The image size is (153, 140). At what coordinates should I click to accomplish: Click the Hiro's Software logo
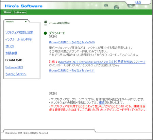pos(23,6)
